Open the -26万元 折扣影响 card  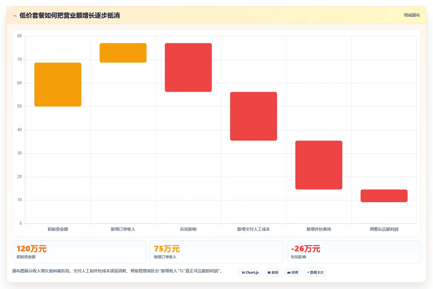point(354,252)
